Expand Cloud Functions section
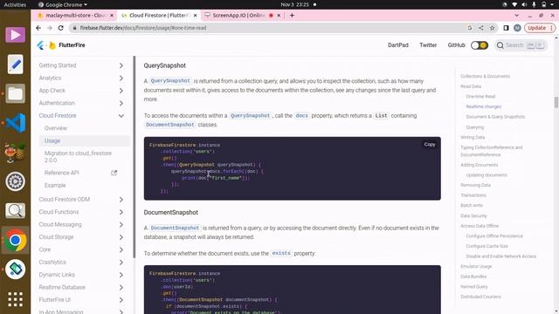Screen dimensions: 559x314 pos(121,212)
